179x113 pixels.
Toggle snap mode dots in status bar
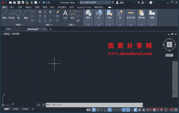98,110
